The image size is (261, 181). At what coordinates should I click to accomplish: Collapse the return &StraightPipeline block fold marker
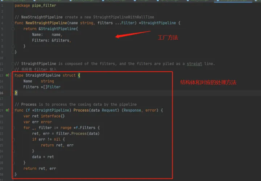coord(13,29)
